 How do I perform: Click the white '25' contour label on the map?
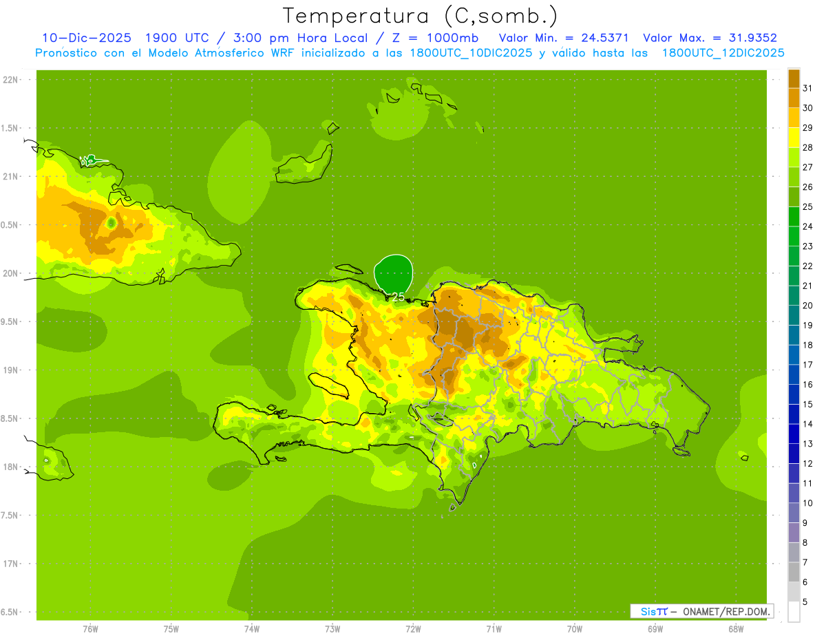[x=397, y=297]
